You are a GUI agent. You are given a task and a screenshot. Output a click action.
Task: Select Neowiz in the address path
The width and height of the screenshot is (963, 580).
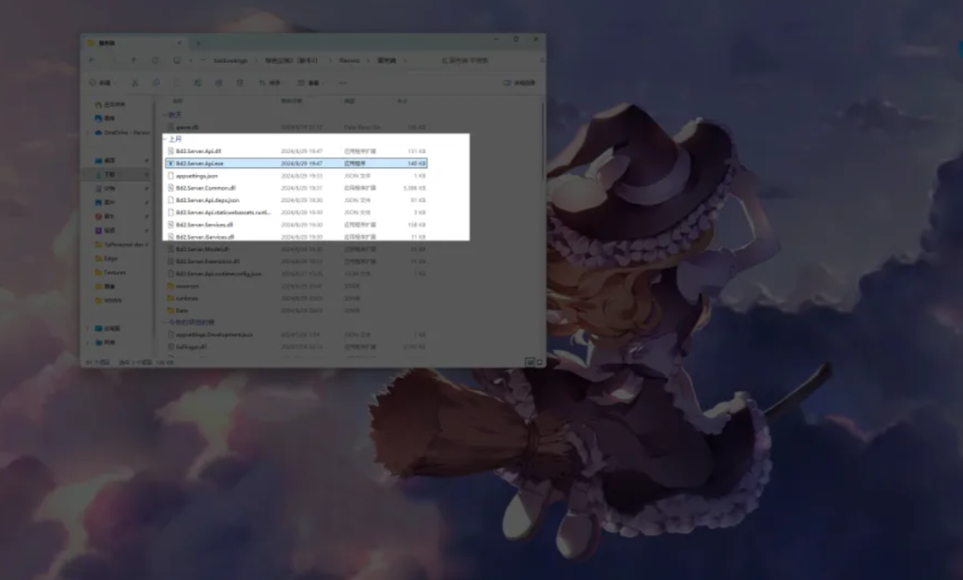coord(349,60)
